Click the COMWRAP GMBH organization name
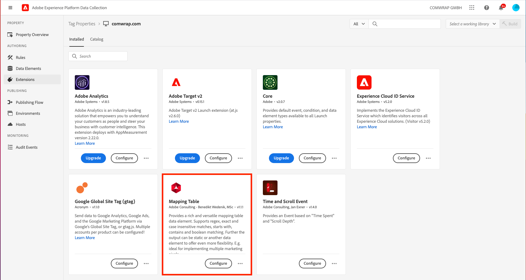Screen dimensions: 526x280 tap(446, 8)
